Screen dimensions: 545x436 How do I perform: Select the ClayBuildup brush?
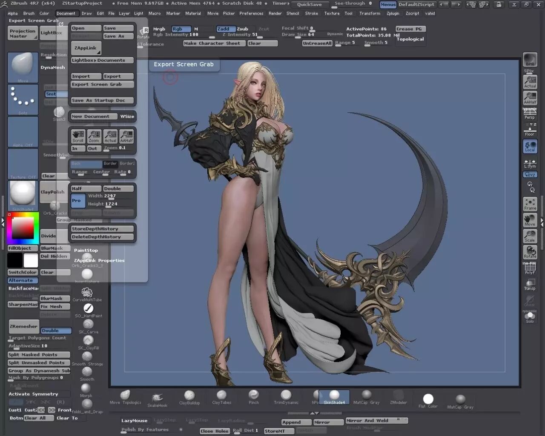[x=189, y=396]
